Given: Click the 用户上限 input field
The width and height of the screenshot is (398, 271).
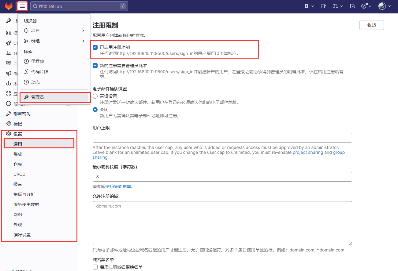Looking at the screenshot, I should tap(222, 138).
